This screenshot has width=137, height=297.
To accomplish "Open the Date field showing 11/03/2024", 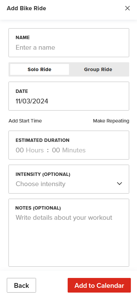I will [x=69, y=96].
